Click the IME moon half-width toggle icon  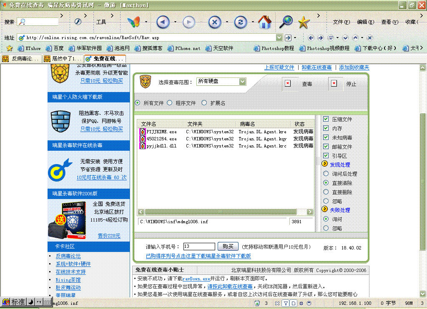click(x=31, y=302)
